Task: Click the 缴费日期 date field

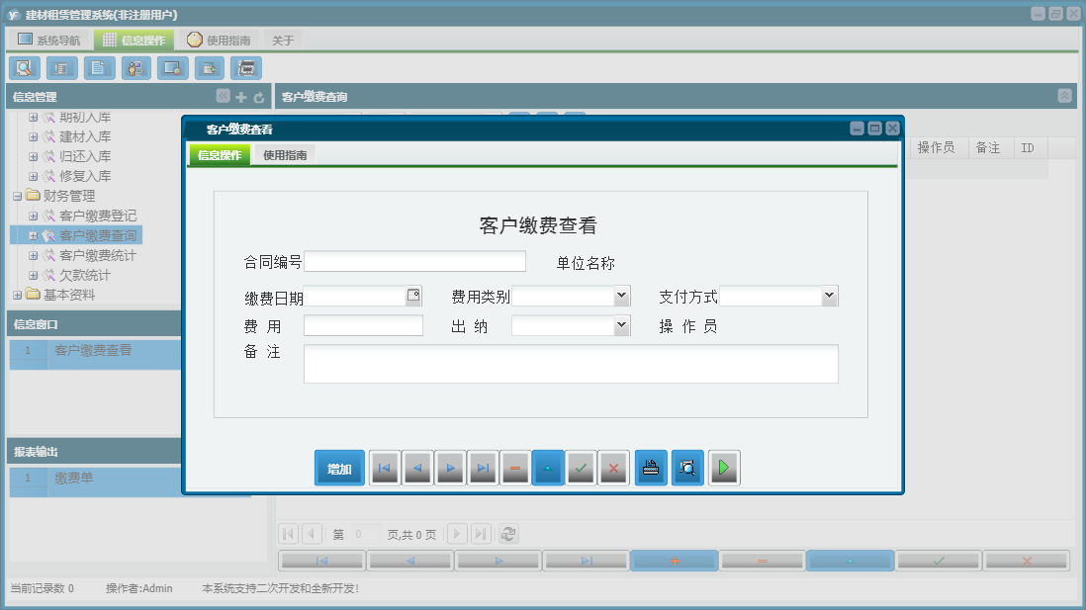Action: click(355, 297)
